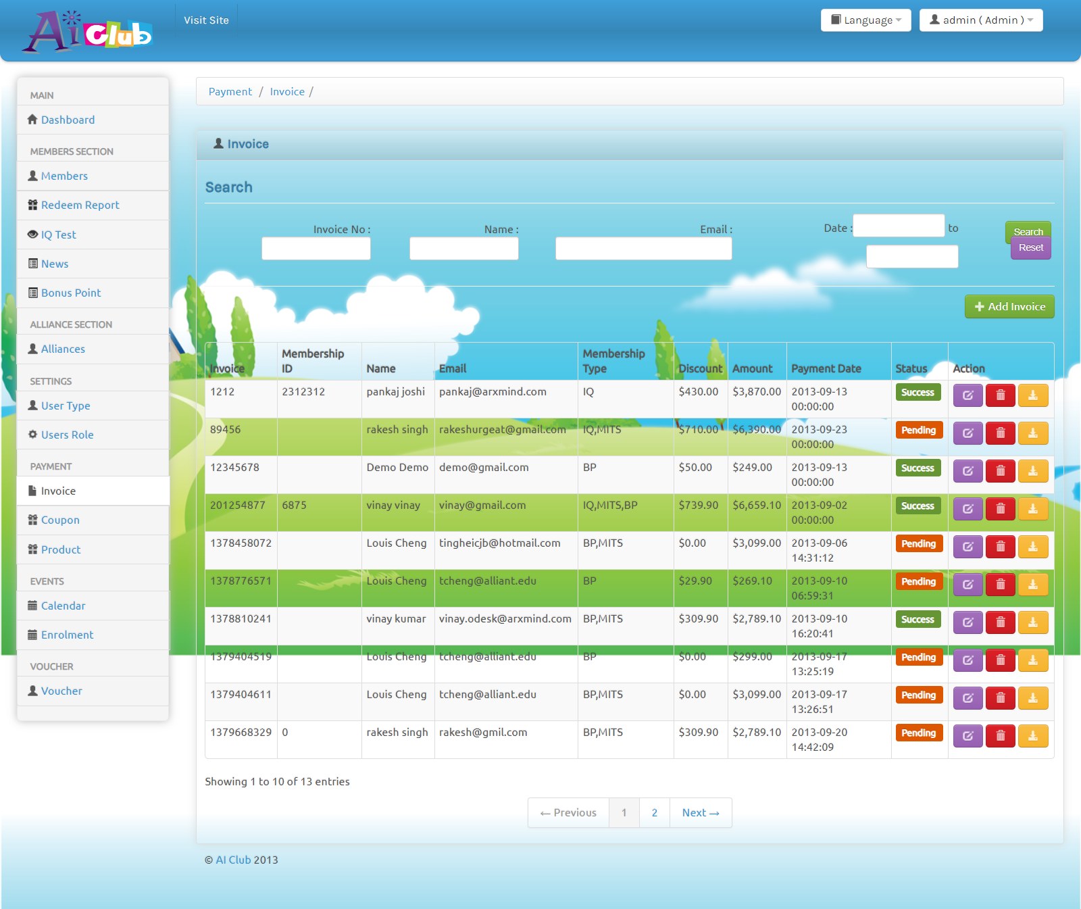Download invoice 1378776571 with the yellow icon

pos(1033,585)
